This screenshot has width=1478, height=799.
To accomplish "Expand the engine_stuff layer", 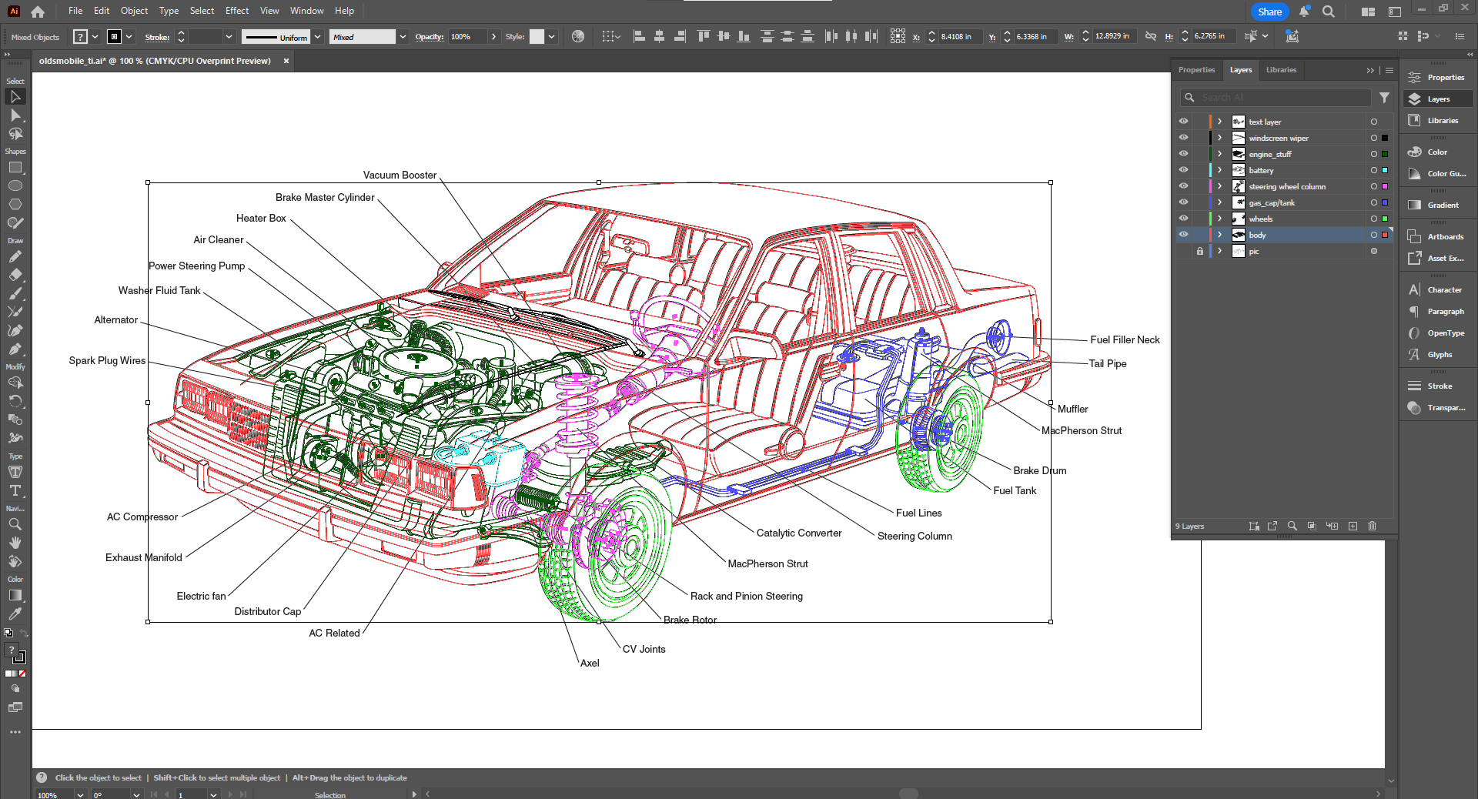I will pyautogui.click(x=1219, y=154).
